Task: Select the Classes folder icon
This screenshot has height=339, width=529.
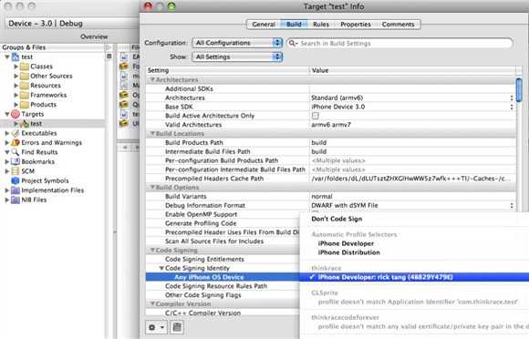Action: [25, 67]
